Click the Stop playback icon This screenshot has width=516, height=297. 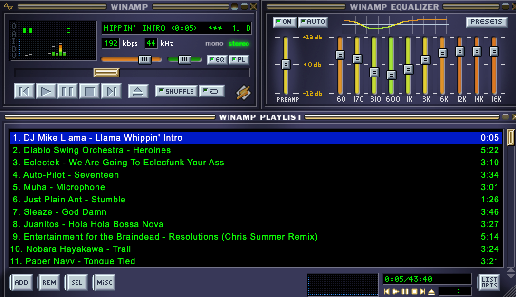pos(89,91)
